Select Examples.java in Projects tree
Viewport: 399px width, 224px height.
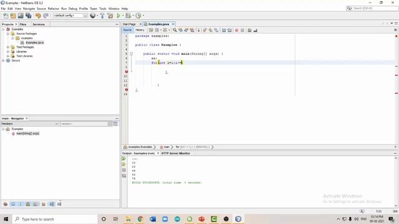click(35, 42)
